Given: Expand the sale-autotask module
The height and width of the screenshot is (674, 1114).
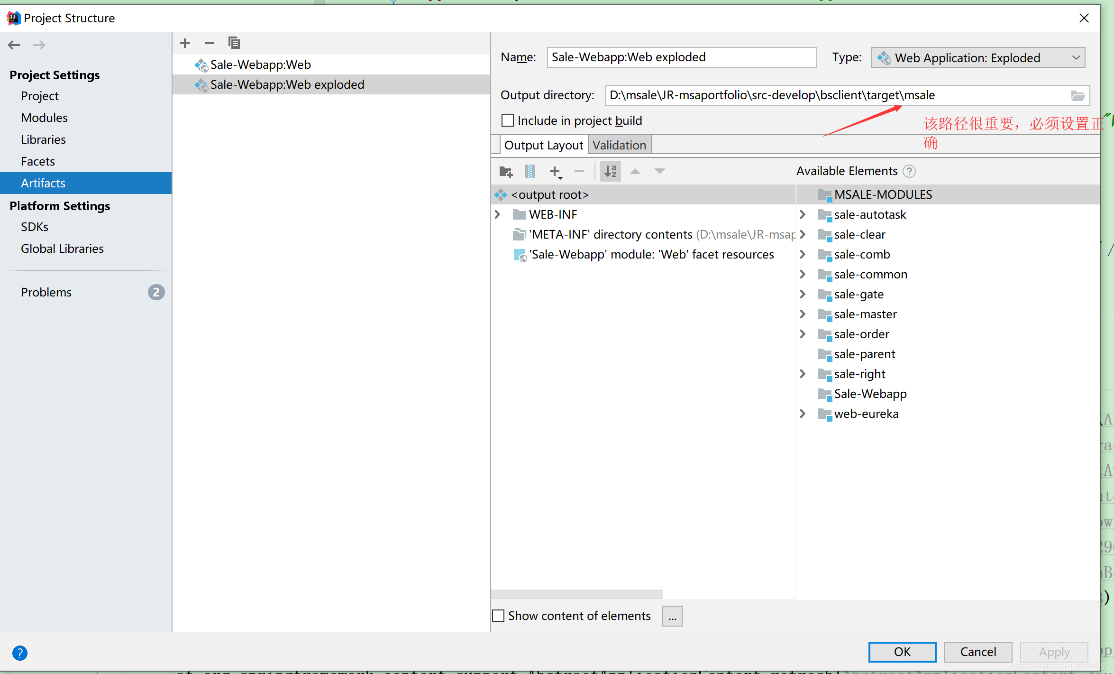Looking at the screenshot, I should pyautogui.click(x=803, y=215).
